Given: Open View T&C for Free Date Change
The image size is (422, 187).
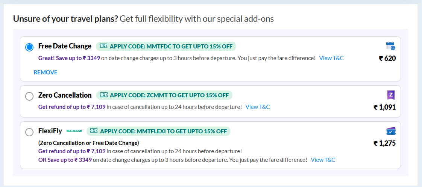Looking at the screenshot, I should click(331, 58).
